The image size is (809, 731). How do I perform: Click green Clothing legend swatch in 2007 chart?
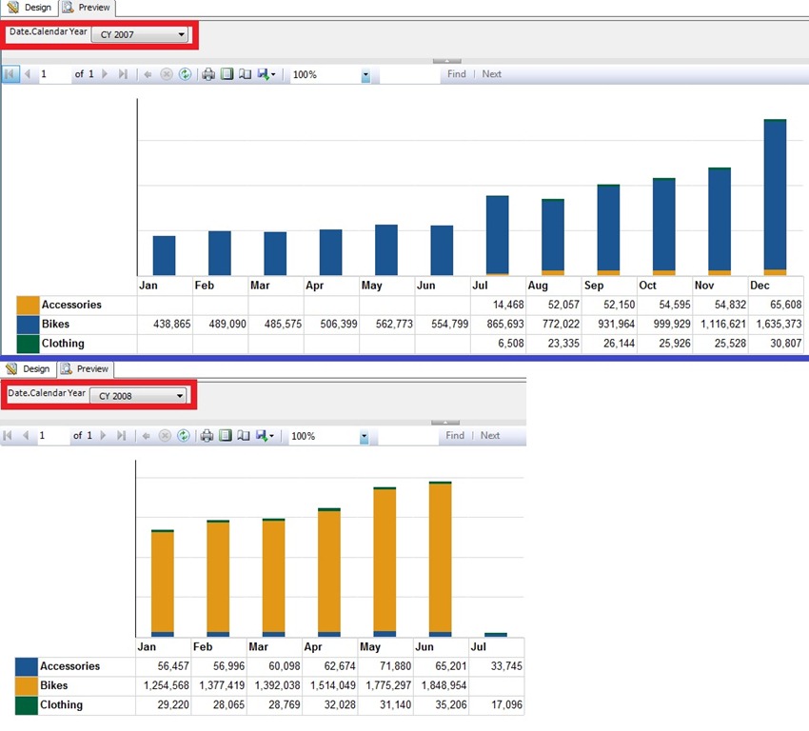pos(28,344)
